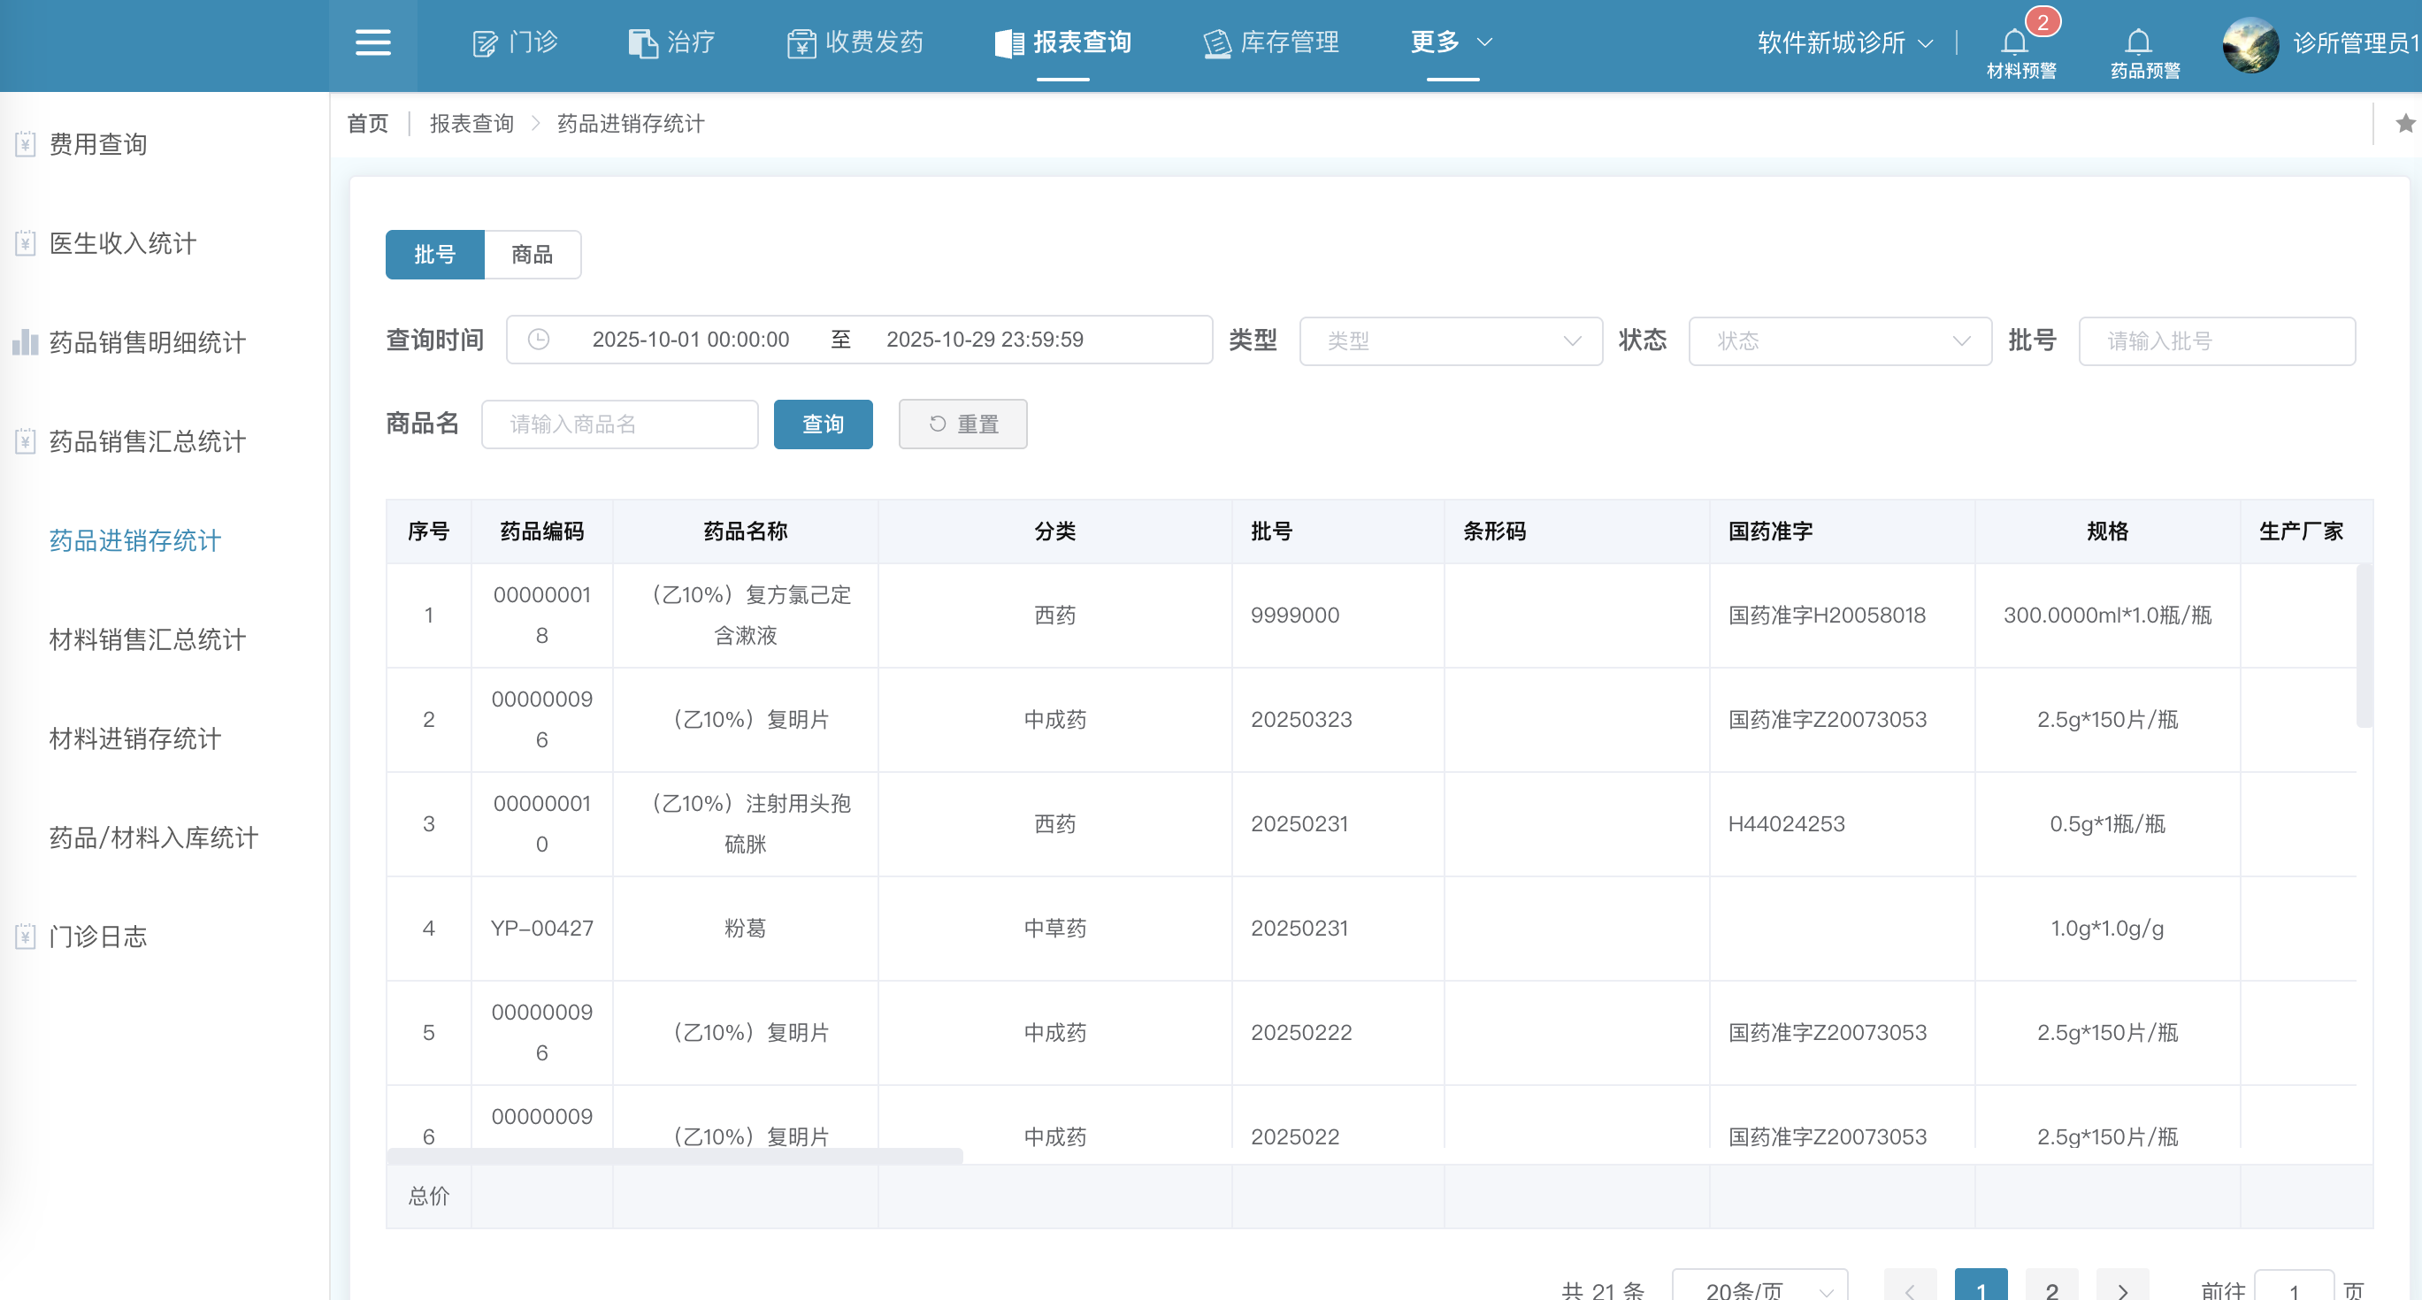This screenshot has width=2422, height=1300.
Task: Expand the 状态 dropdown
Action: (x=1839, y=340)
